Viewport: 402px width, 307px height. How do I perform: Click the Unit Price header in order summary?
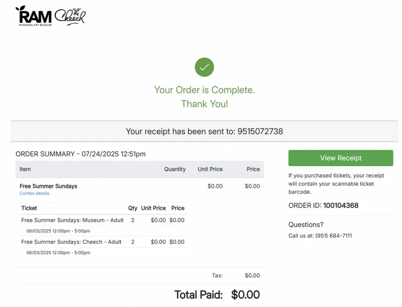point(210,169)
